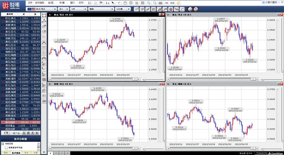Select the circle drawing tool
Screen dimensions: 284x155
coord(44,32)
